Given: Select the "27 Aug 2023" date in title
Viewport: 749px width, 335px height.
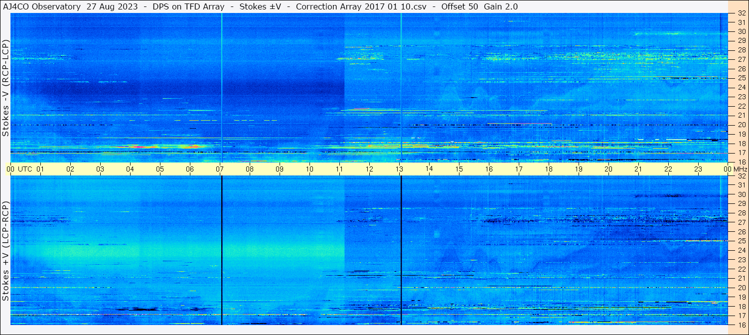Looking at the screenshot, I should point(111,6).
